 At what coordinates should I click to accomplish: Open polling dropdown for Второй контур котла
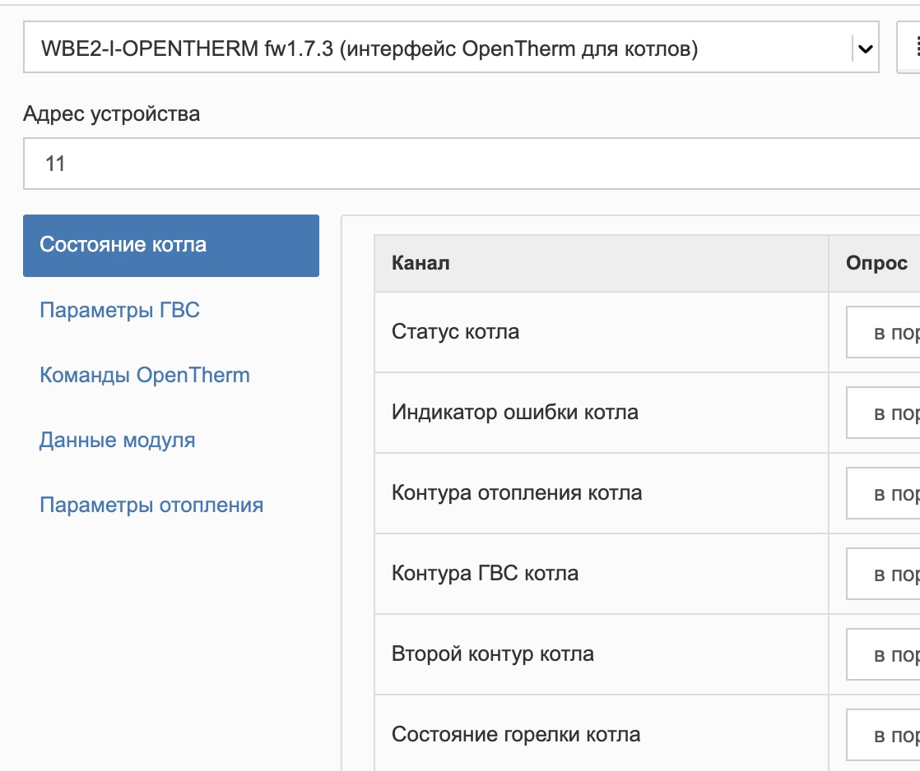883,654
